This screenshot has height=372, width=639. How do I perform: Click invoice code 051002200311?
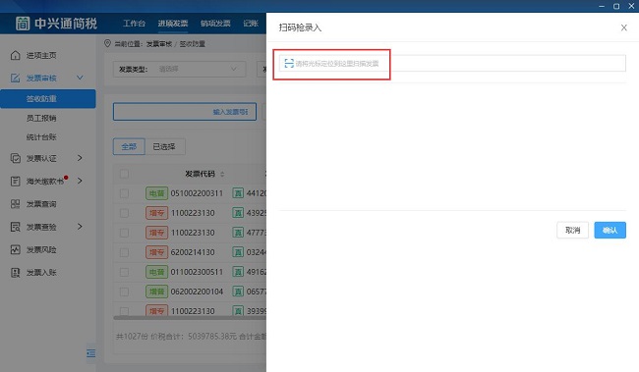tap(197, 193)
